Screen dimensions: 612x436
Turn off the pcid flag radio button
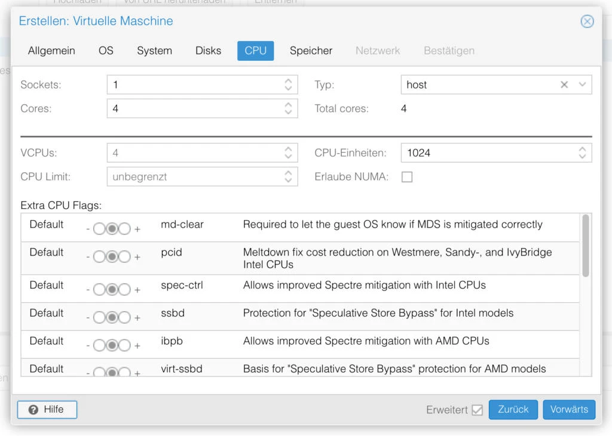coord(99,257)
